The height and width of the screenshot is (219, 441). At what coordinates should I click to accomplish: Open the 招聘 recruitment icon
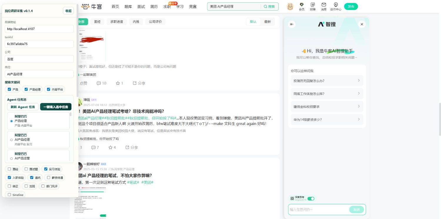pyautogui.click(x=313, y=6)
